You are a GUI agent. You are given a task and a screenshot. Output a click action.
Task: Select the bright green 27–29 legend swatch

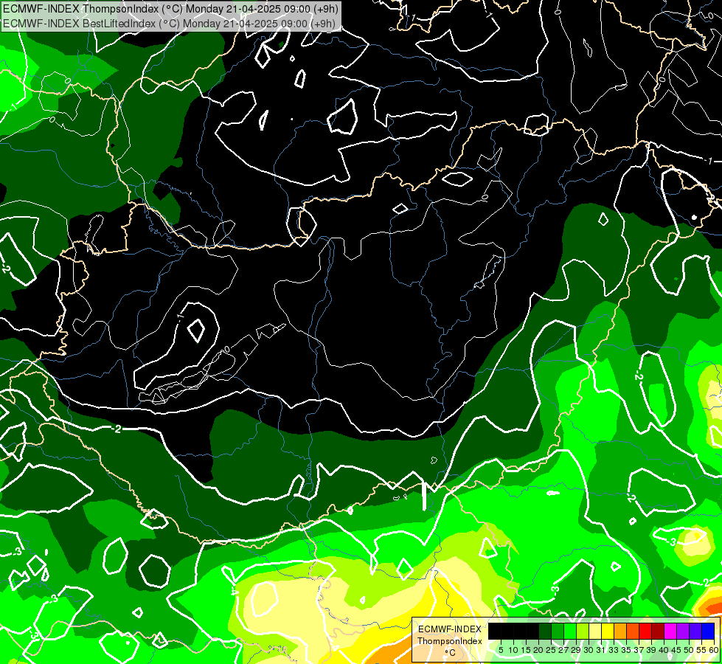570,631
